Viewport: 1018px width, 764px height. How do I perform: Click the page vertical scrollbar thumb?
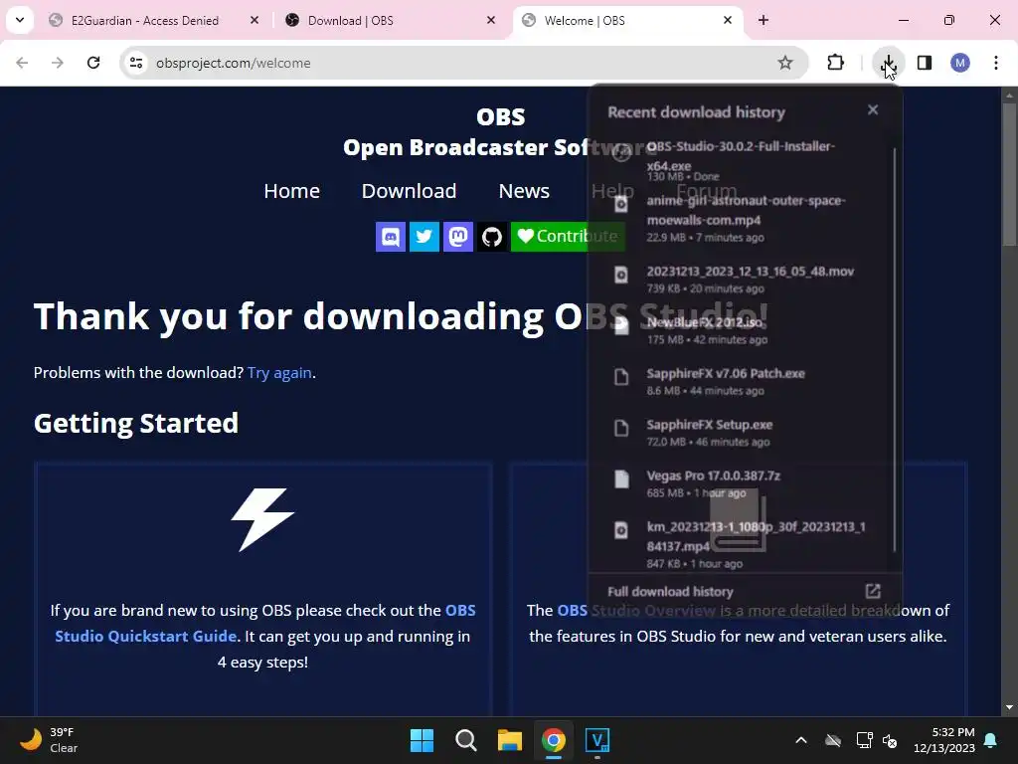coord(1009,174)
